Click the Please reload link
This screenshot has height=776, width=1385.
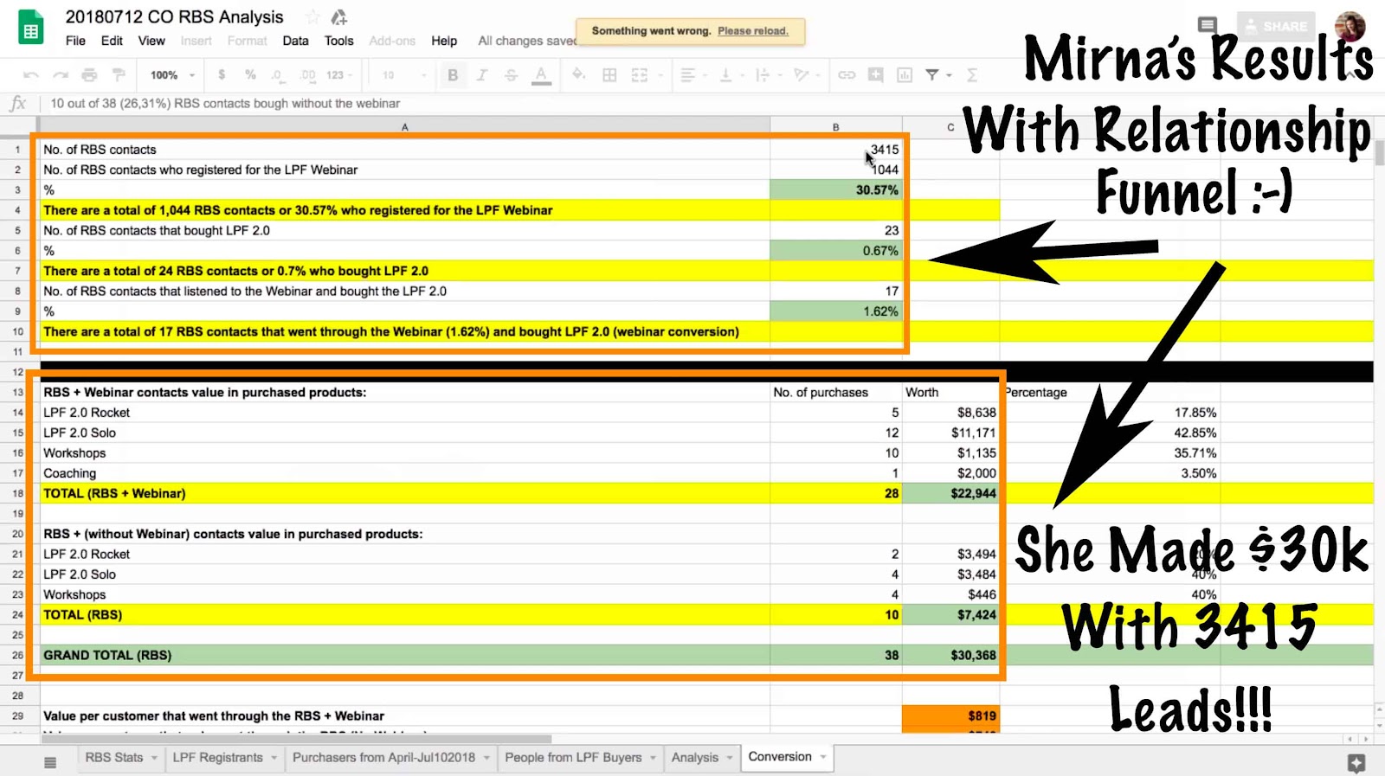753,31
